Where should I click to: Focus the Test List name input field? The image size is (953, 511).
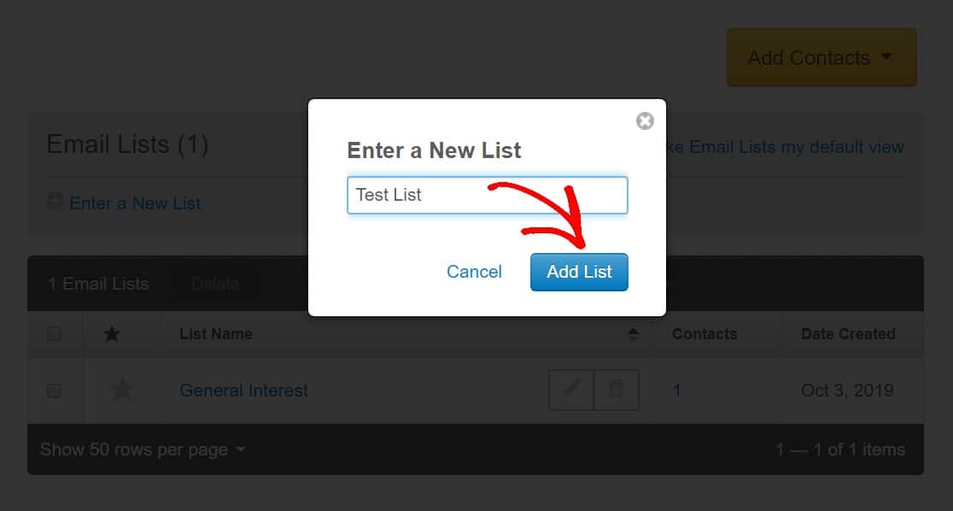point(488,196)
